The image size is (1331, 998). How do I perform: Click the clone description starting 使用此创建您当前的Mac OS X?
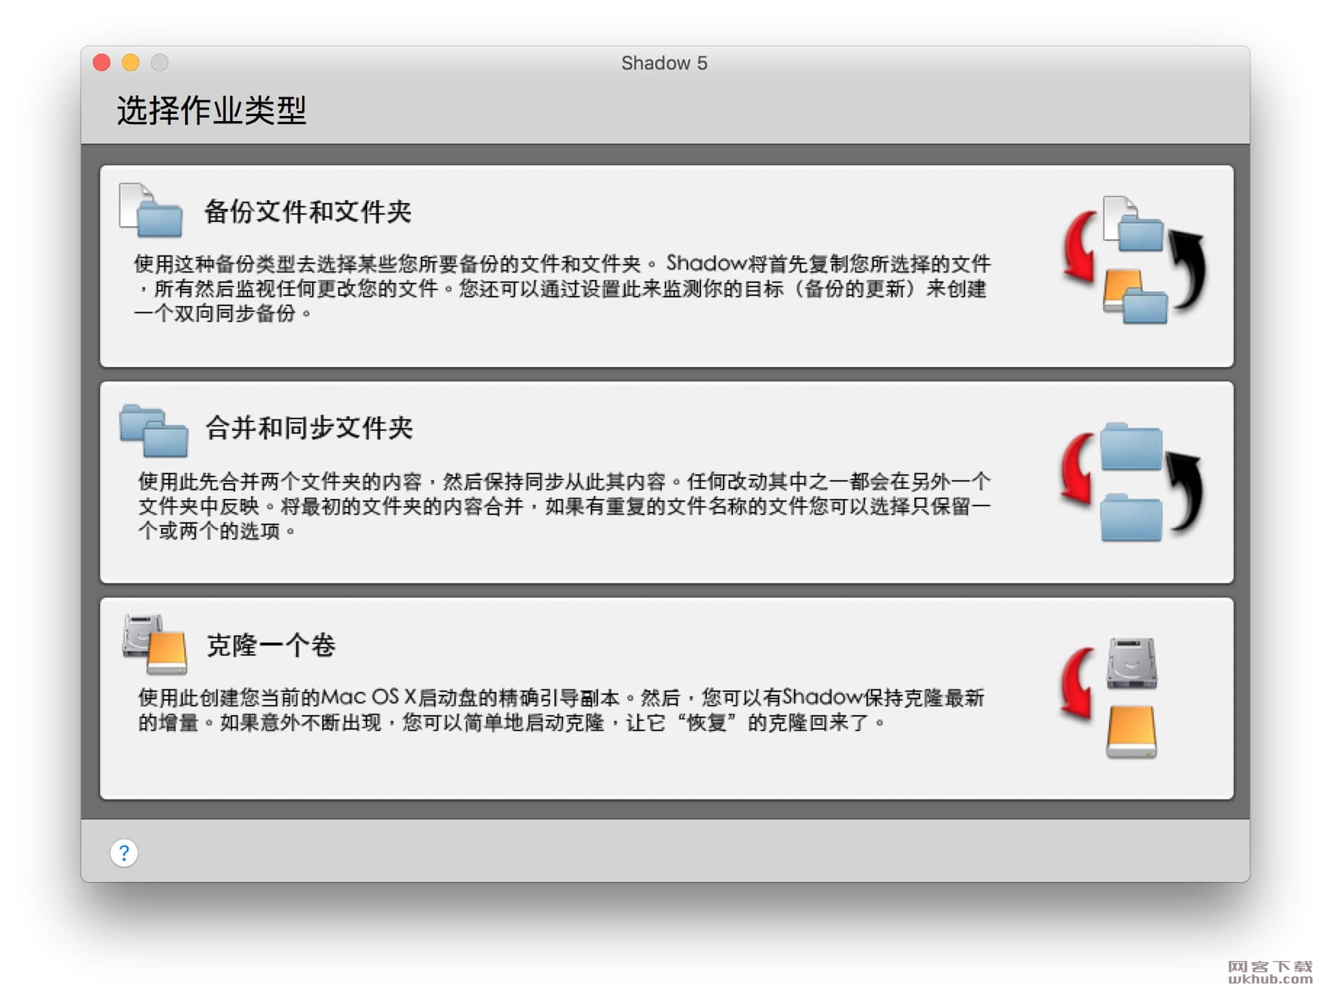tap(561, 710)
